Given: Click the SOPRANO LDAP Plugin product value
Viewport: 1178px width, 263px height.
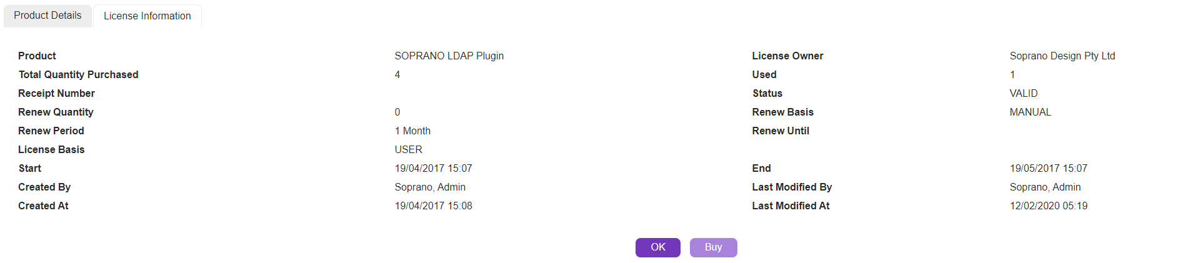Looking at the screenshot, I should pyautogui.click(x=449, y=56).
